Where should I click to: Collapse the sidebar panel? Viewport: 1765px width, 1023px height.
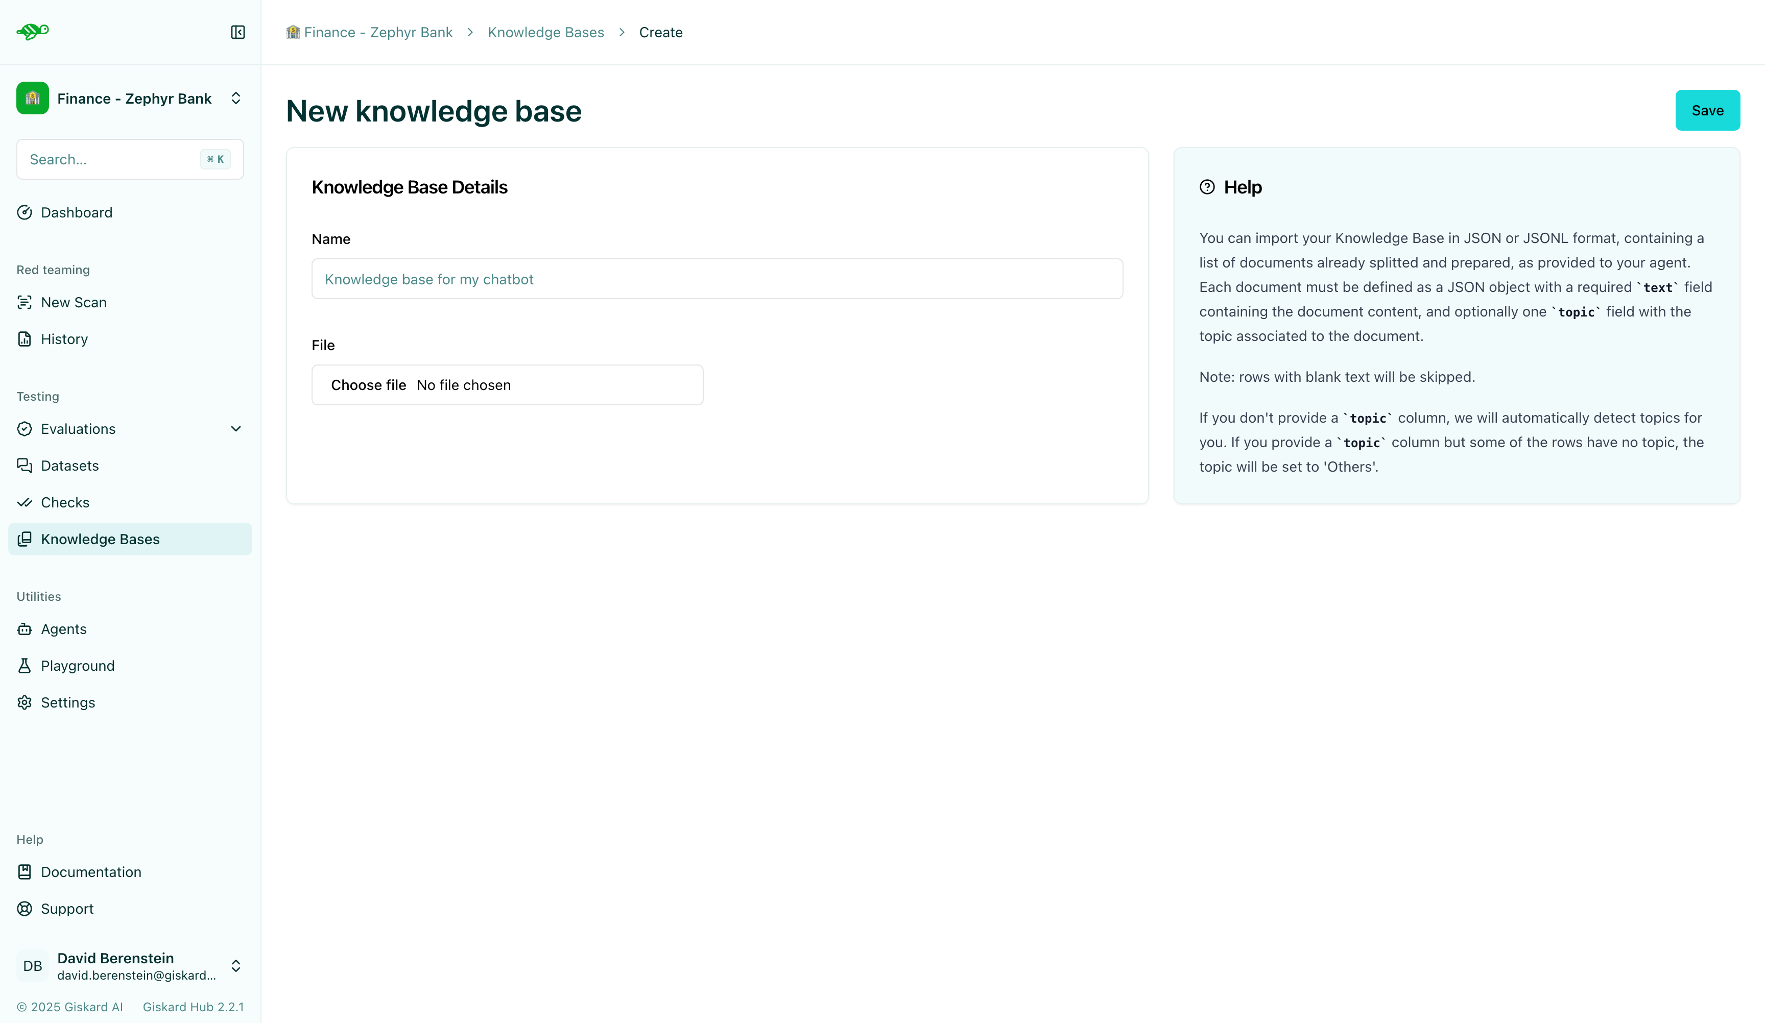pos(237,32)
